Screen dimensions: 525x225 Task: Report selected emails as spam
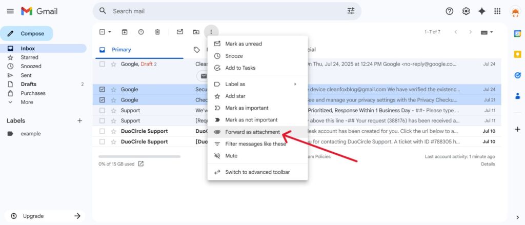click(x=141, y=32)
